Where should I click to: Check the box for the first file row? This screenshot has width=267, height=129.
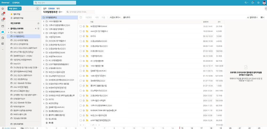click(x=81, y=26)
